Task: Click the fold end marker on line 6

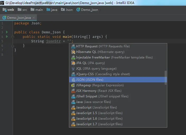Action: (x=13, y=46)
